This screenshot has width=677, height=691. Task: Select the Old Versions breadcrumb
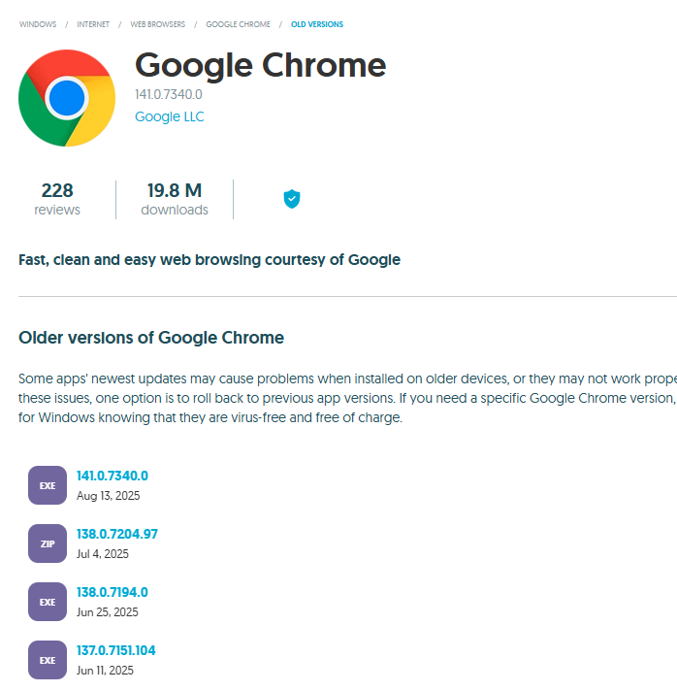pos(317,24)
